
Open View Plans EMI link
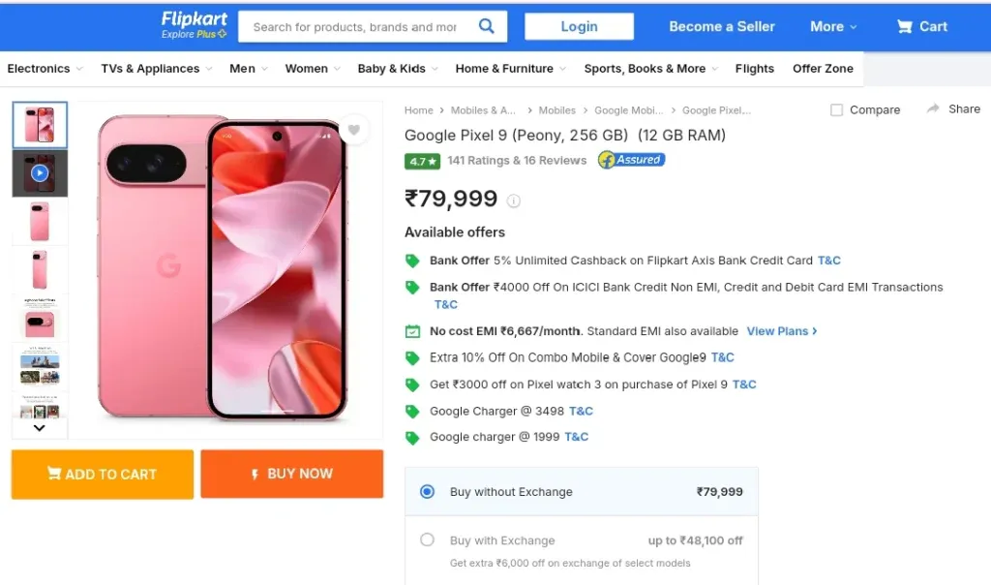(782, 331)
